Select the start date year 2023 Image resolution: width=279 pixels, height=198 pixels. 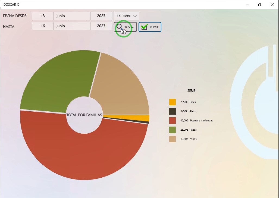coord(101,16)
